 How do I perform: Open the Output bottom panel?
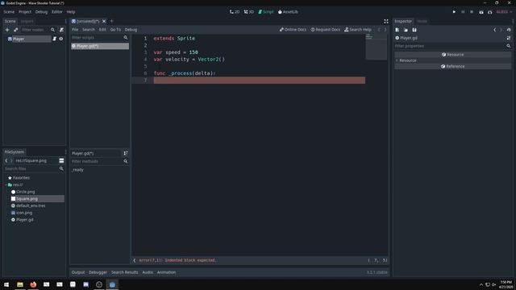[x=78, y=272]
